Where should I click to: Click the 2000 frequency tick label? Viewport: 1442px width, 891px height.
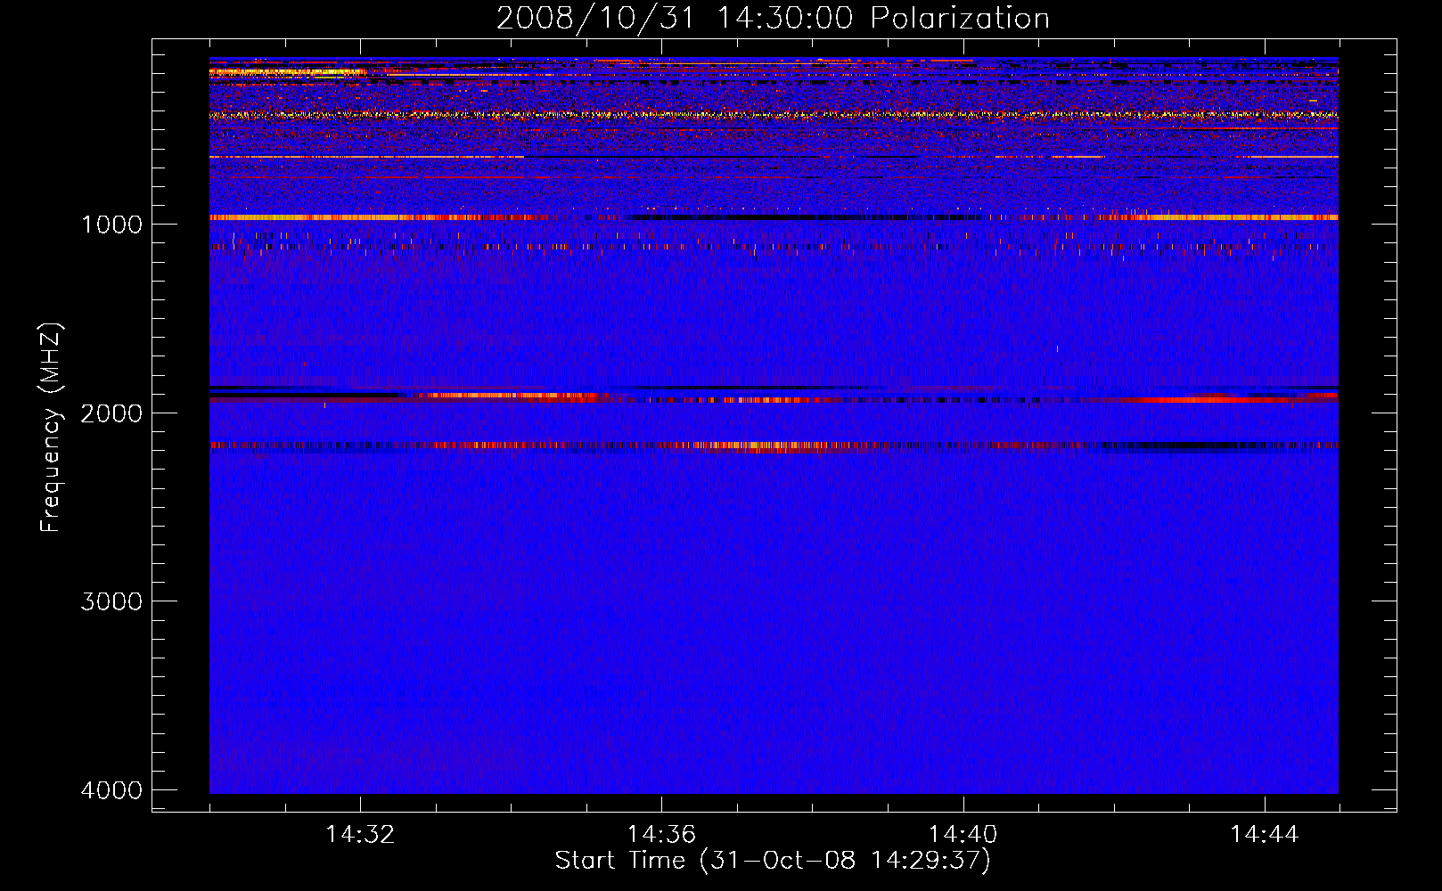111,413
